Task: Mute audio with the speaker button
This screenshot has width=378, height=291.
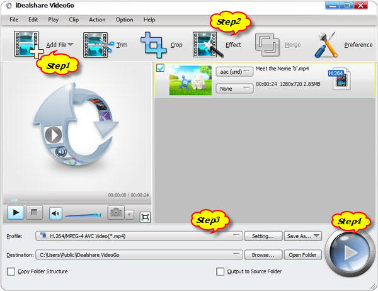Action: [x=55, y=214]
